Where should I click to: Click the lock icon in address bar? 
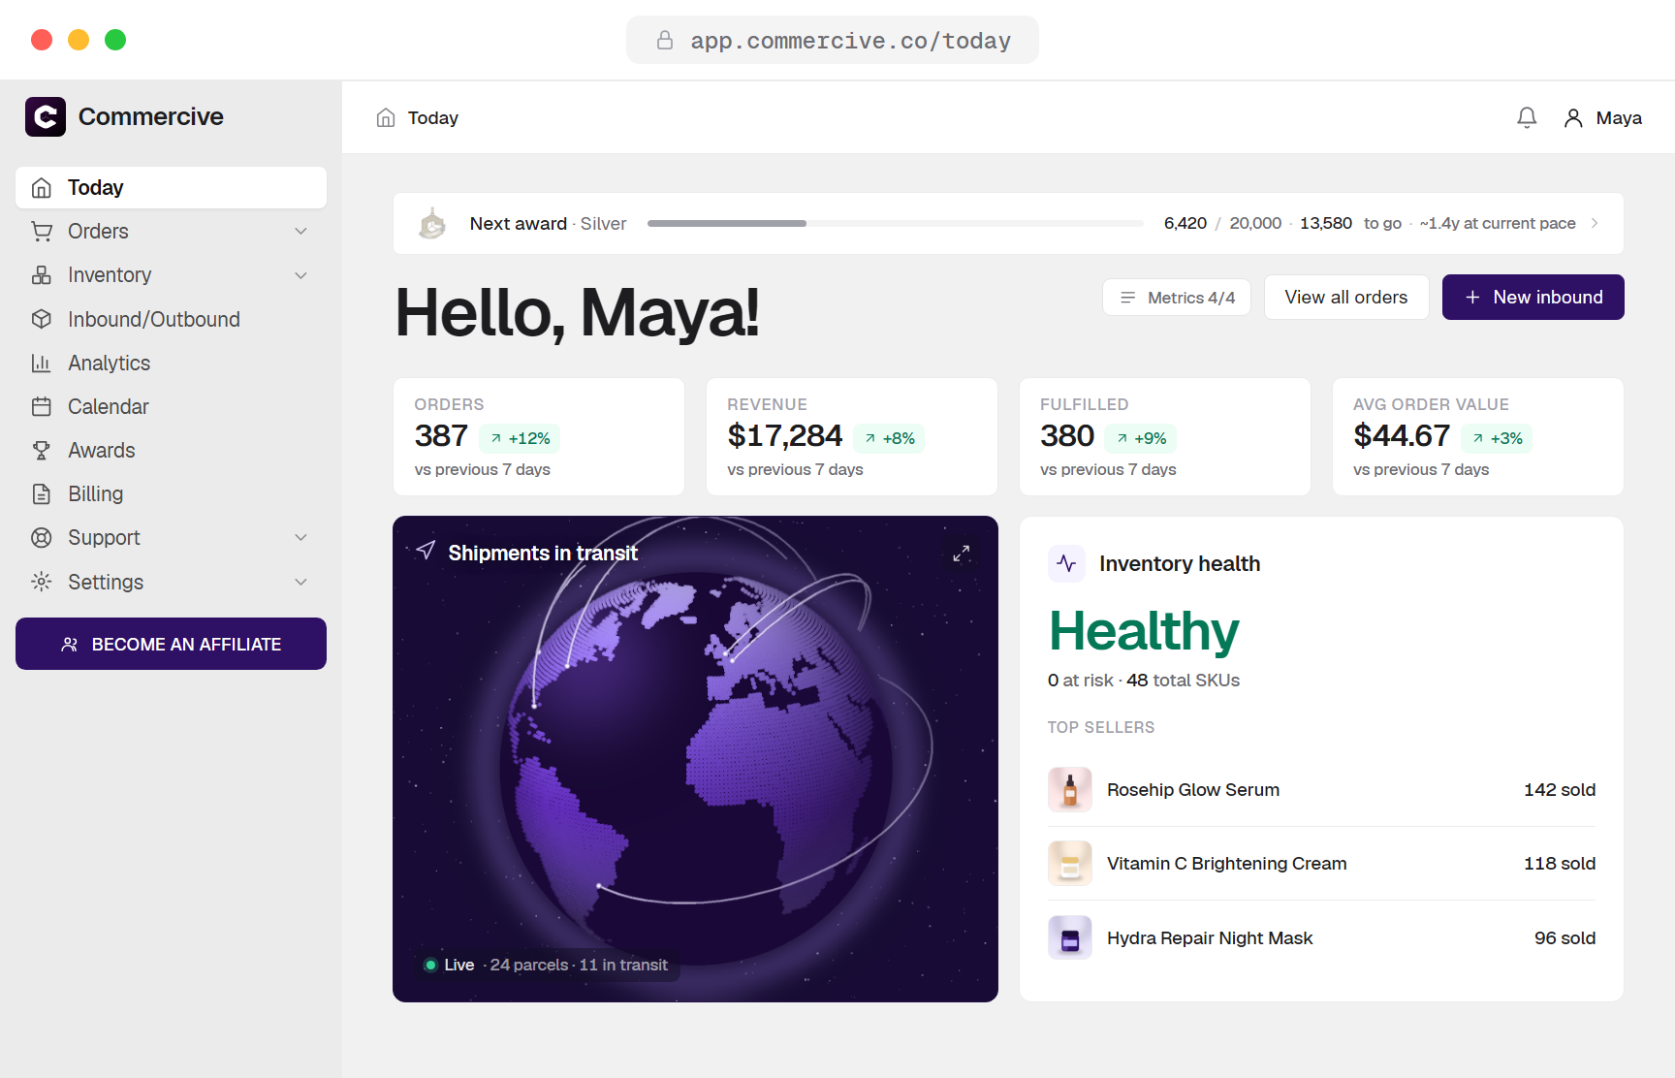[665, 40]
